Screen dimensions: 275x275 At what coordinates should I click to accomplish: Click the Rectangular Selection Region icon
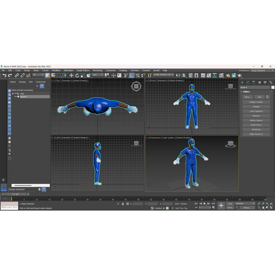[59, 75]
